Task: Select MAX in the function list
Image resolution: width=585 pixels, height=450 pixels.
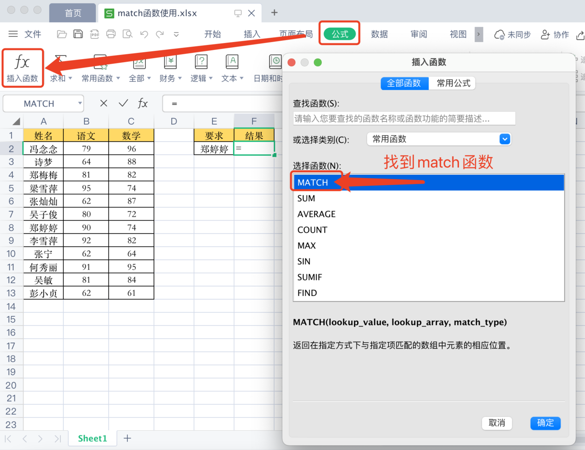Action: (429, 246)
